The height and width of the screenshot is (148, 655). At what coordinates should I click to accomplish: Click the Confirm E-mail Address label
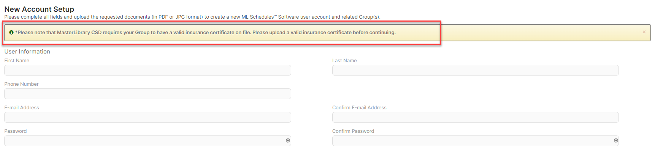click(359, 108)
